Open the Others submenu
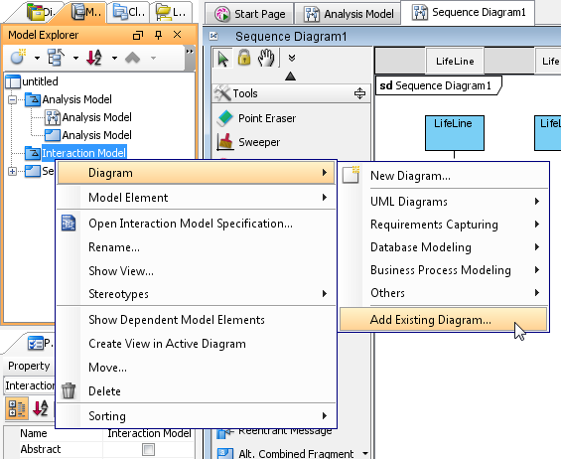Viewport: 561px width, 459px height. pyautogui.click(x=444, y=293)
